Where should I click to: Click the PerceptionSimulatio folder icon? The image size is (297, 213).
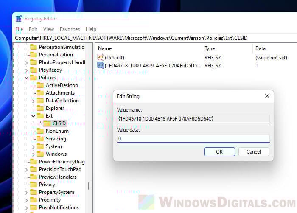34,47
